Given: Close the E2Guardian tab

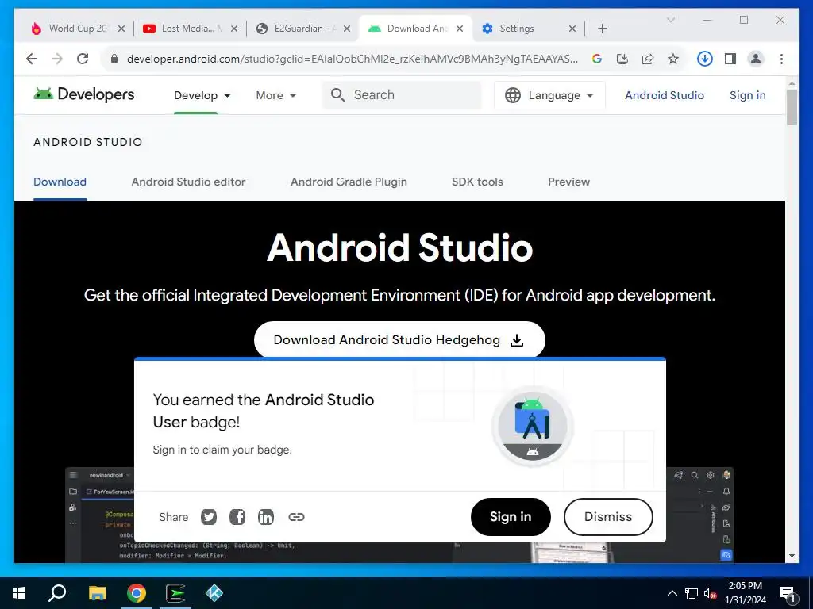Looking at the screenshot, I should [347, 29].
